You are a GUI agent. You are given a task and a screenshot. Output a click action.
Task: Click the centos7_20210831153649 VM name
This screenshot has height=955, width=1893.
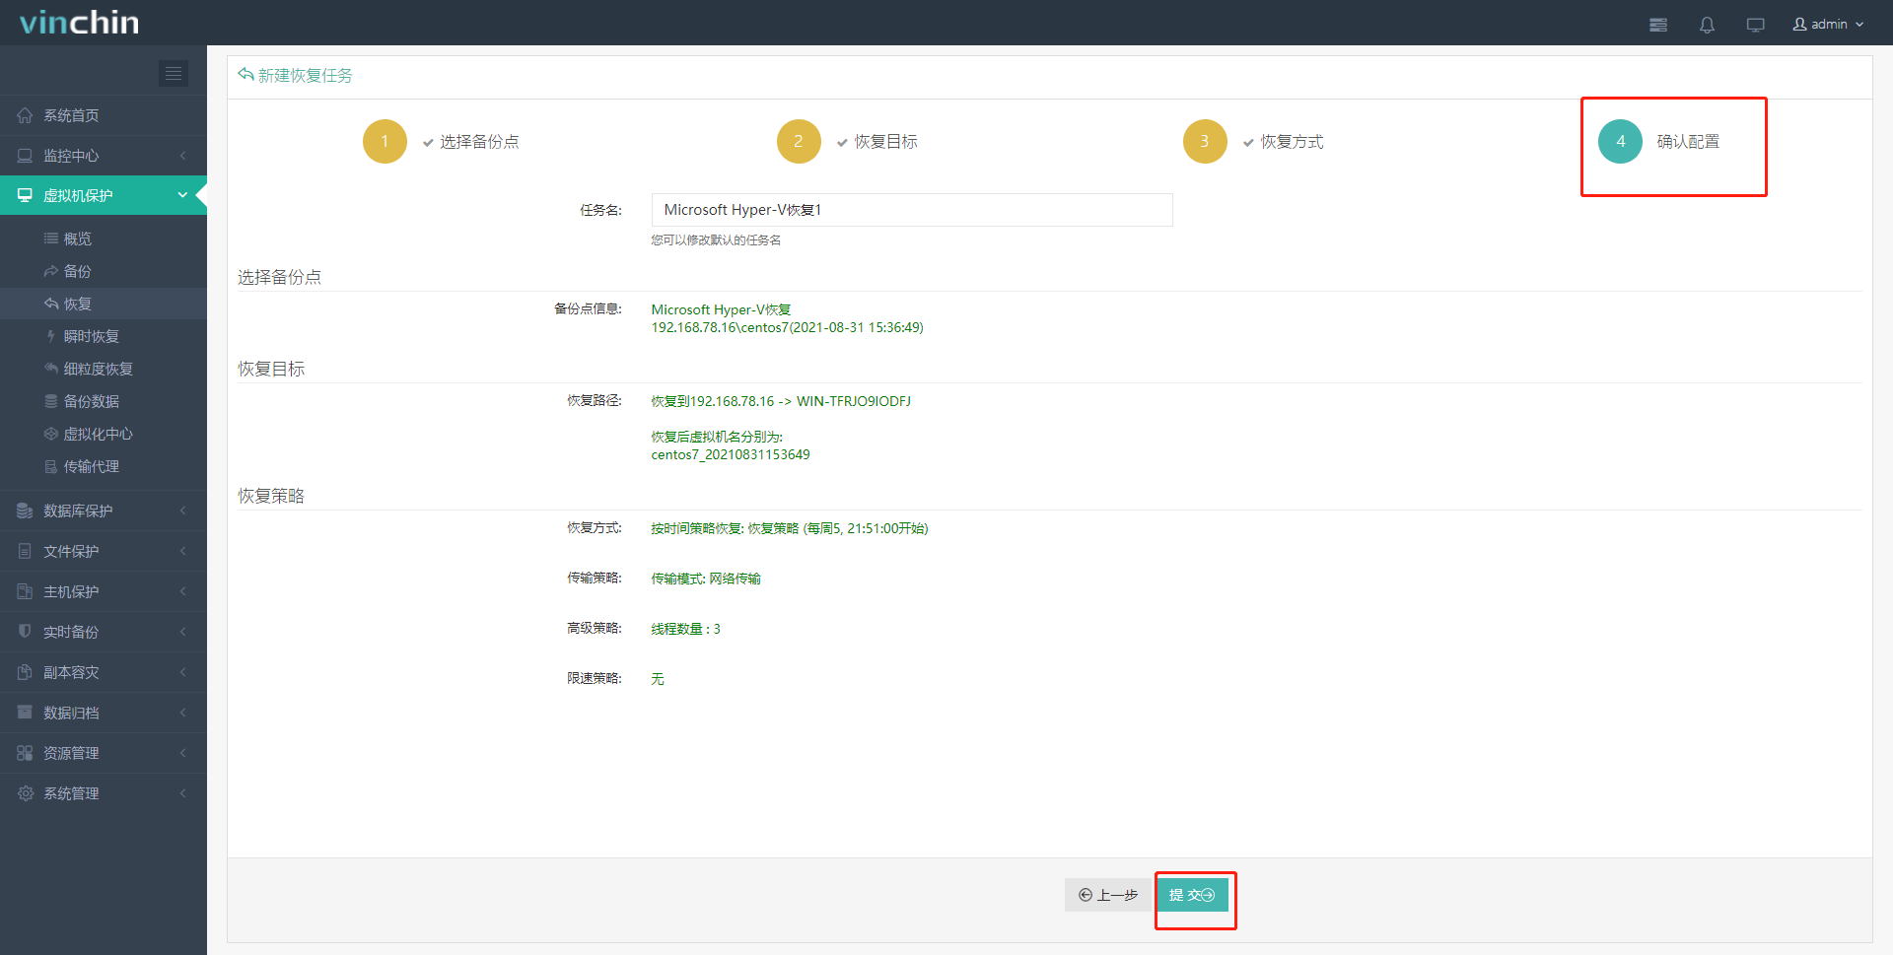(x=731, y=454)
